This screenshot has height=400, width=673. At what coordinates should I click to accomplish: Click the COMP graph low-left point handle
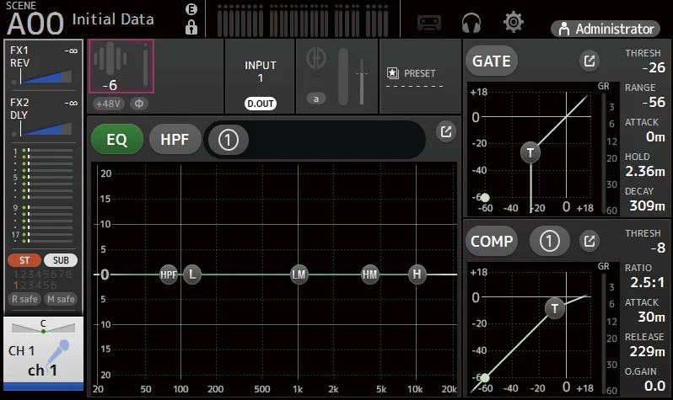point(485,378)
